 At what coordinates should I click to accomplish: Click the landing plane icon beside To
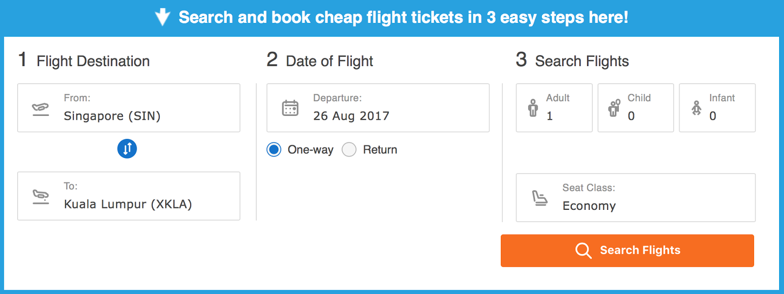(x=41, y=197)
